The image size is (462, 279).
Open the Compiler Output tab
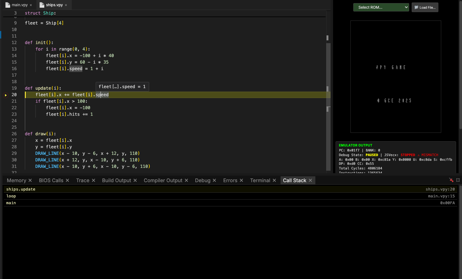[163, 180]
